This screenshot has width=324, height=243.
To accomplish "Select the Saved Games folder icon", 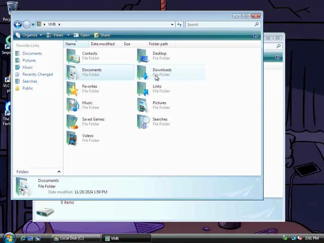I will [x=73, y=122].
